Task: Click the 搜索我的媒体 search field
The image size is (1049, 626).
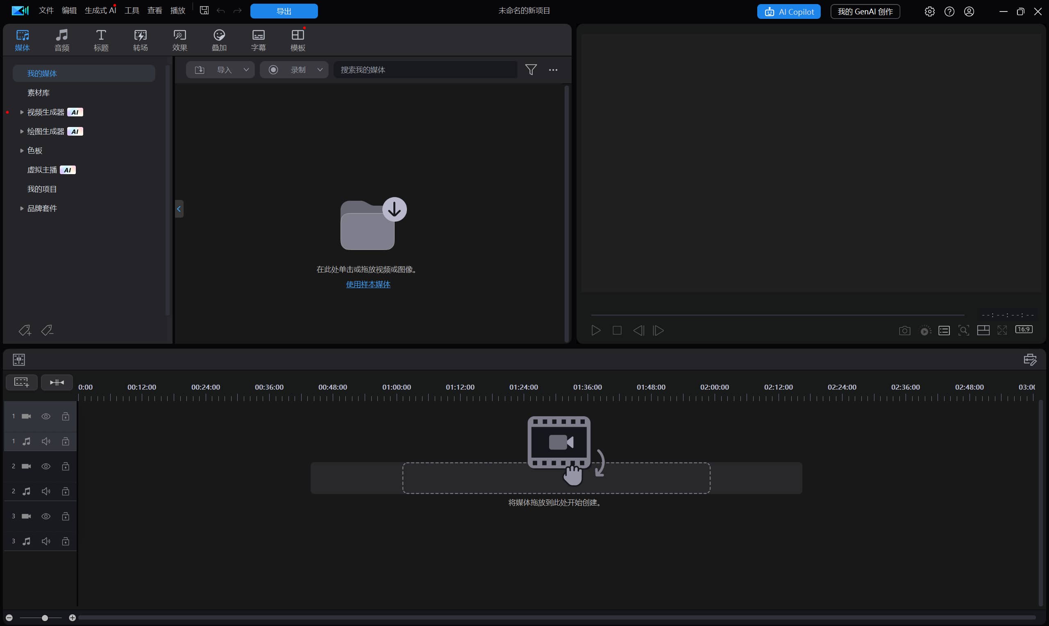Action: click(x=425, y=70)
